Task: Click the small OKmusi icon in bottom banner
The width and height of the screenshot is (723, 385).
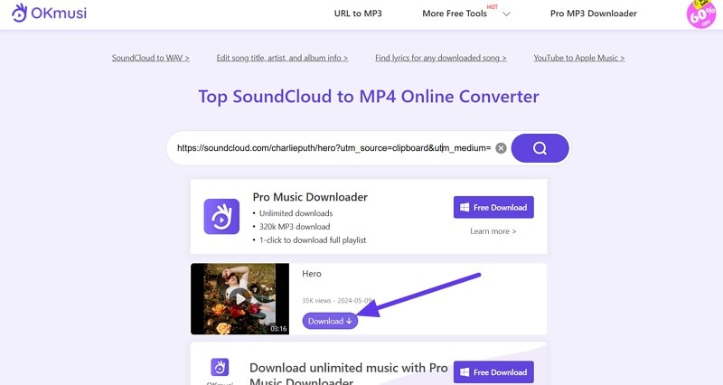Action: (x=220, y=368)
